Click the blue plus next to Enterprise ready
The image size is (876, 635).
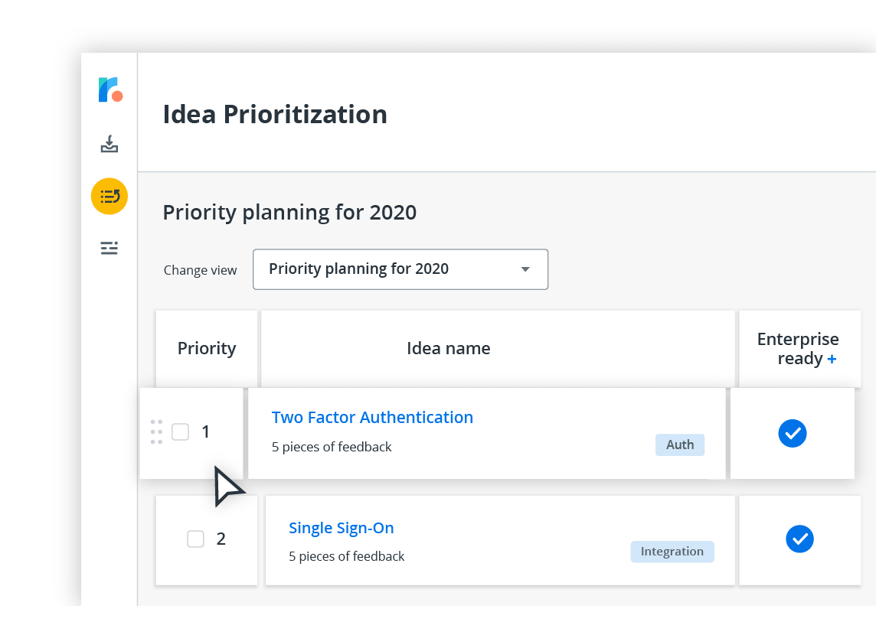pyautogui.click(x=832, y=359)
